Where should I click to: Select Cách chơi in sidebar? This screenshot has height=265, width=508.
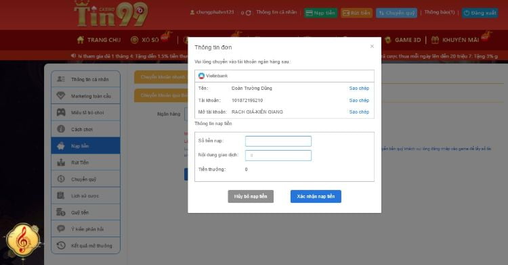pos(85,129)
